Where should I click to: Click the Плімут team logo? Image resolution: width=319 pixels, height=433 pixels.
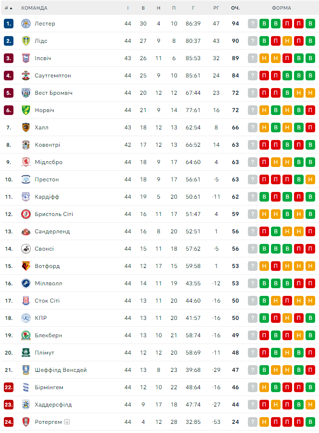26,353
